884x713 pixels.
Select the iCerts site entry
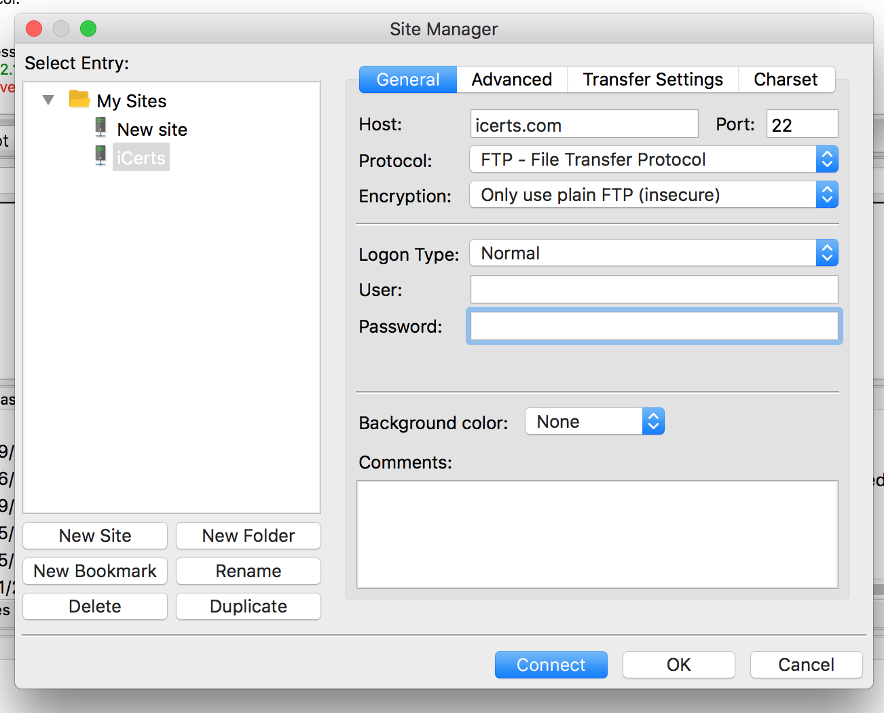point(141,158)
